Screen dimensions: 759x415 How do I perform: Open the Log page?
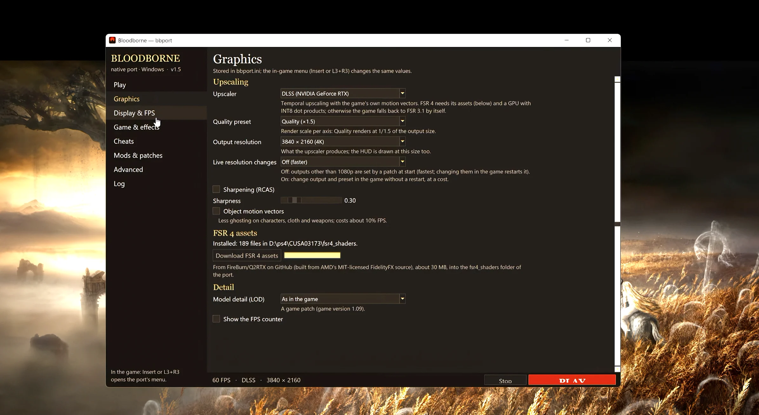pyautogui.click(x=156, y=184)
